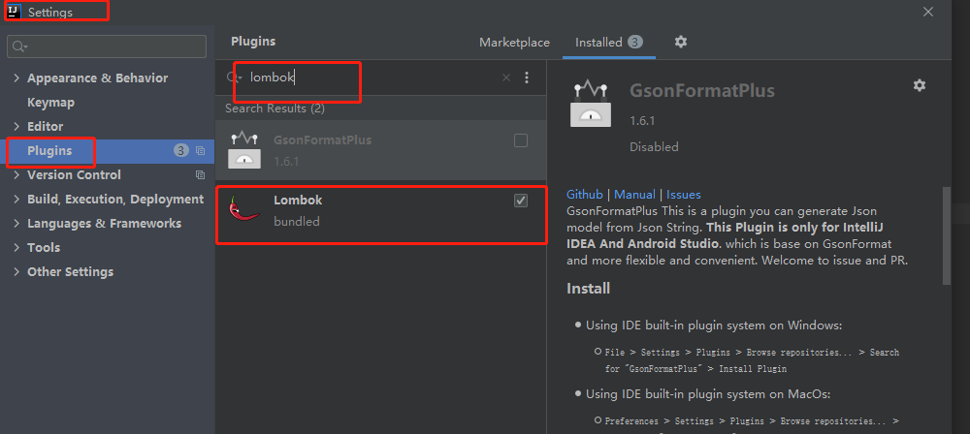Click the 1.6.1 version in details
This screenshot has width=970, height=434.
click(x=642, y=120)
